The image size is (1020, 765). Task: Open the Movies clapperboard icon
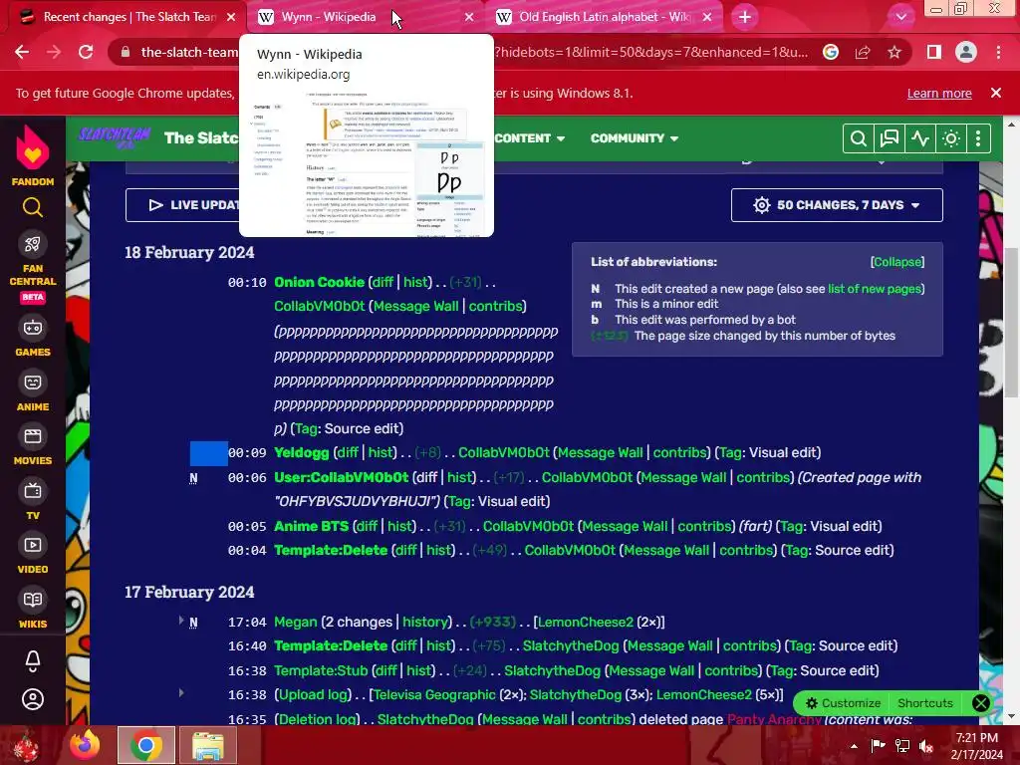pyautogui.click(x=33, y=436)
